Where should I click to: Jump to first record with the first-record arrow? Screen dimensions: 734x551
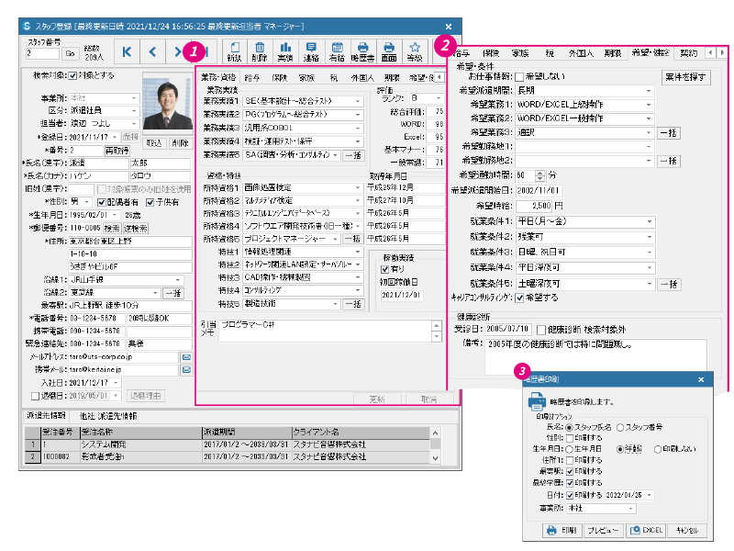pyautogui.click(x=127, y=52)
